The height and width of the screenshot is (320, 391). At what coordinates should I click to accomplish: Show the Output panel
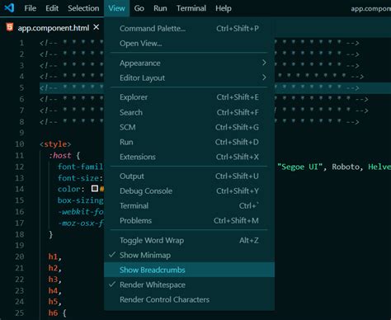[x=189, y=176]
